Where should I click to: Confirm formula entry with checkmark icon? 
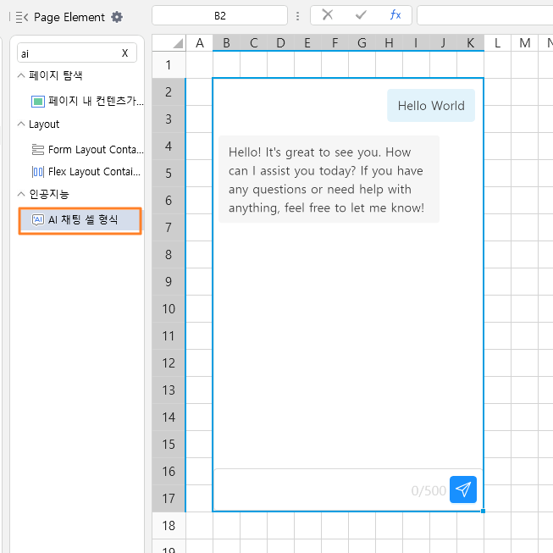click(361, 15)
